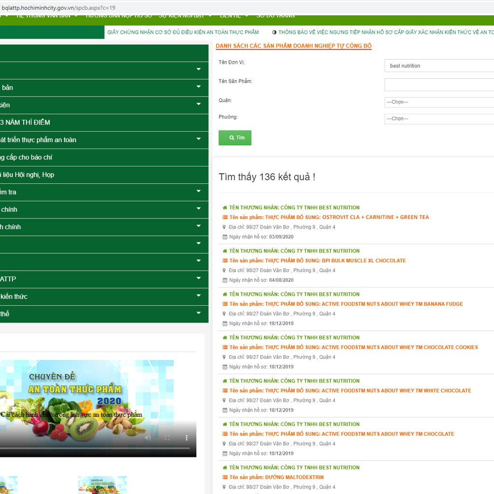Image resolution: width=494 pixels, height=494 pixels.
Task: Click the empty Tên Sản Phẩm input field
Action: [x=439, y=85]
